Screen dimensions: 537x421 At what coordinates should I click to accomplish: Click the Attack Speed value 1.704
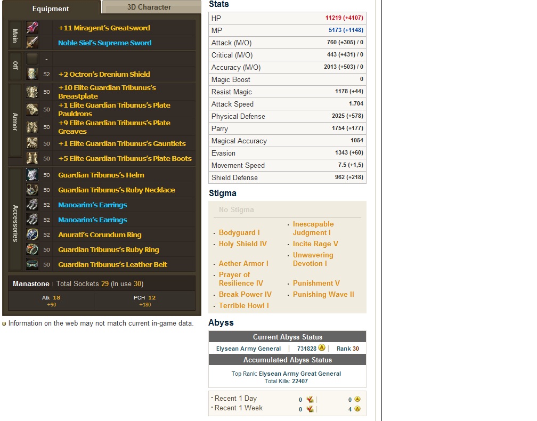356,104
